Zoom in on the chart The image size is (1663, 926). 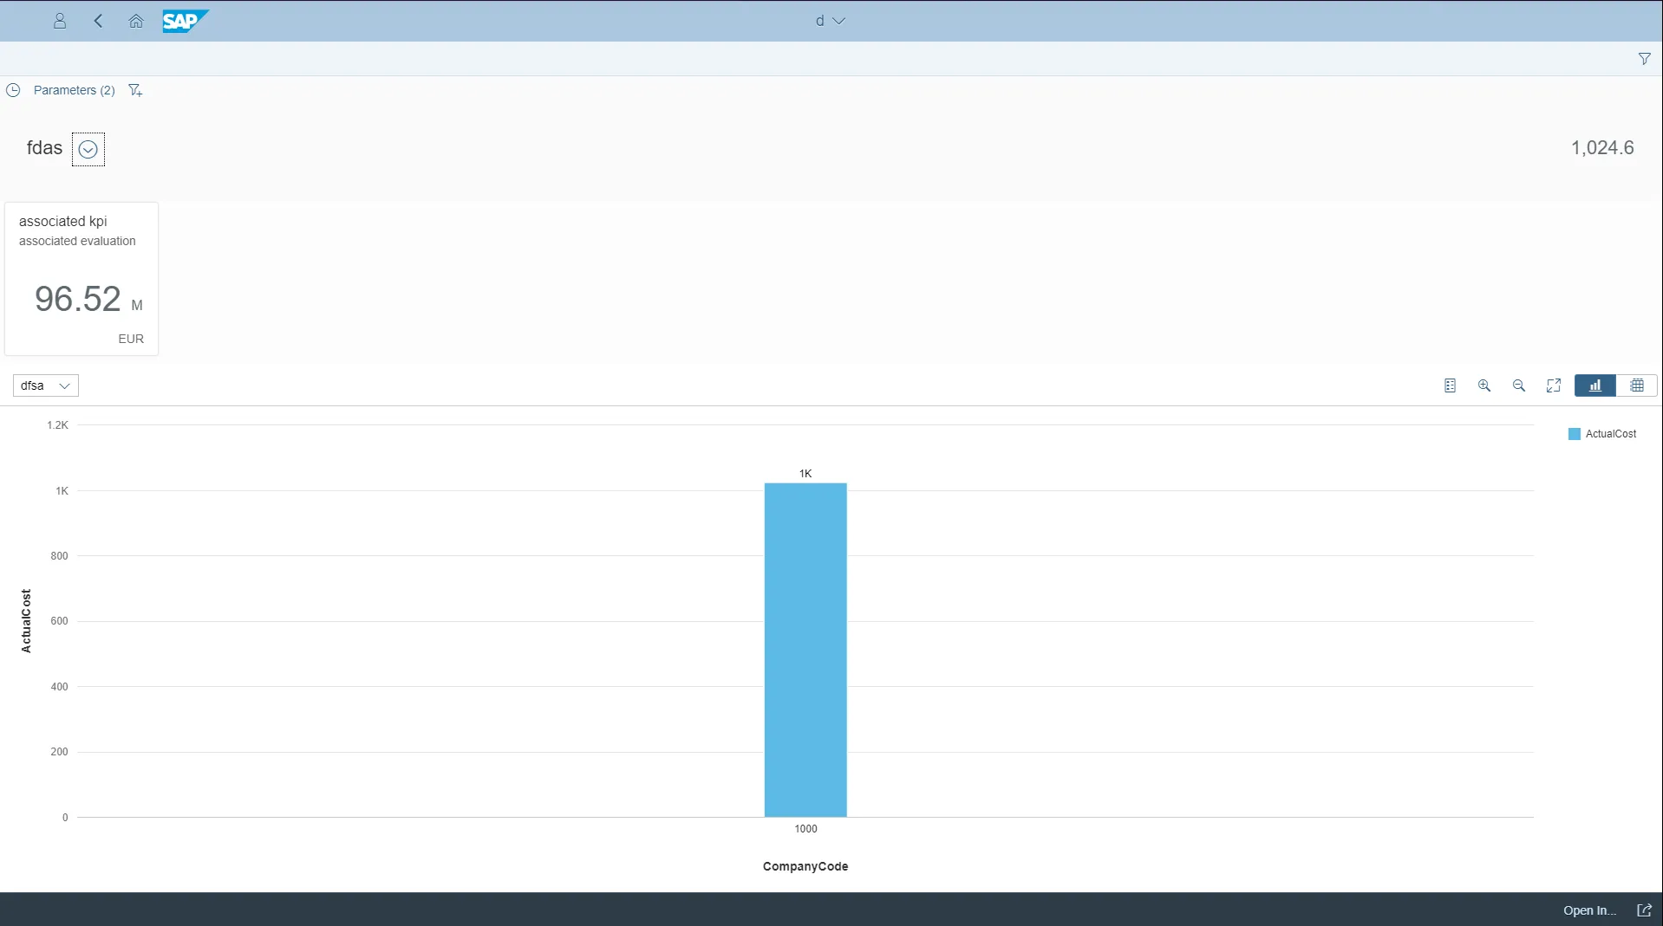(1484, 385)
